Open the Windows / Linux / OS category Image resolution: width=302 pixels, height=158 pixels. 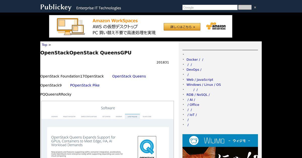tap(204, 85)
